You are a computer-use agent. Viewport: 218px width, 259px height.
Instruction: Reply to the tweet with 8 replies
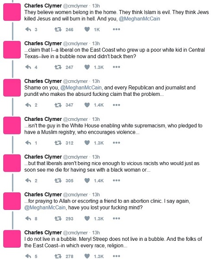[x=28, y=219]
